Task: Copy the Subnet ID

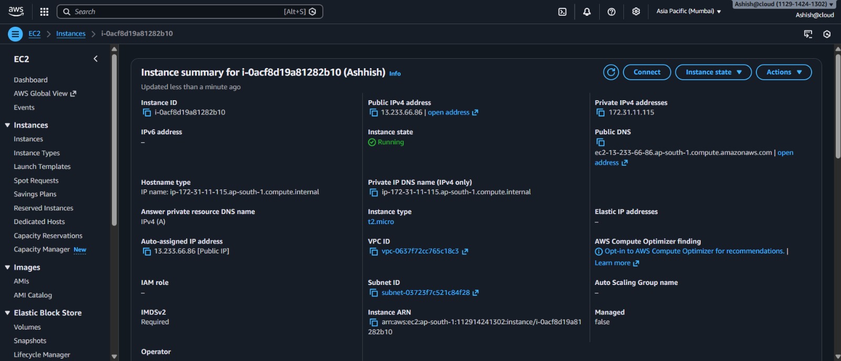Action: tap(374, 293)
